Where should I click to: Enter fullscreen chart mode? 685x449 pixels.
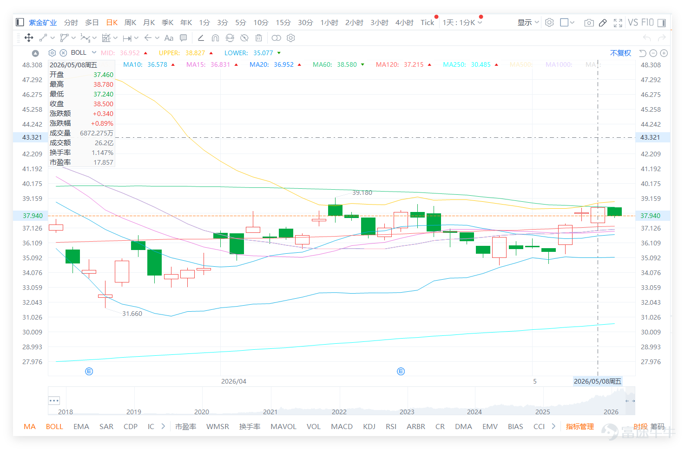click(x=618, y=23)
